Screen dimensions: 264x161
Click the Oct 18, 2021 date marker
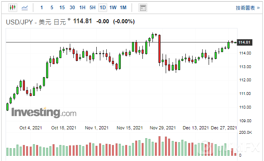pos(64,128)
